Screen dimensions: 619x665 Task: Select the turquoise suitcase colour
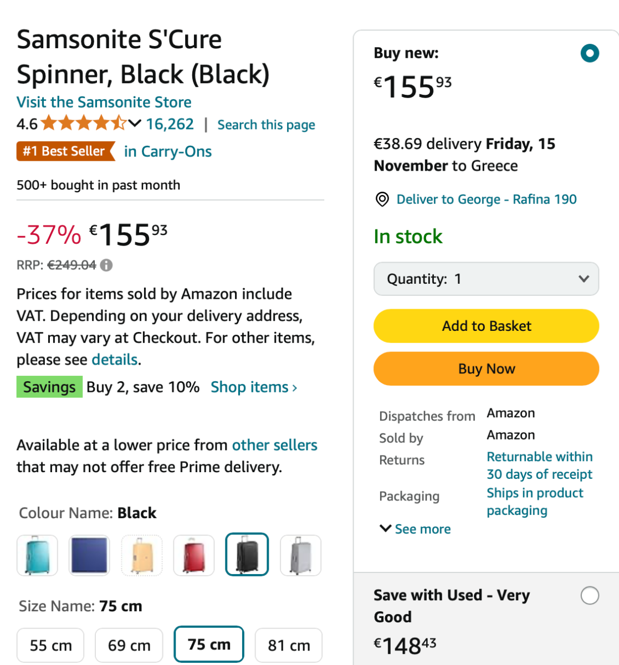point(37,555)
